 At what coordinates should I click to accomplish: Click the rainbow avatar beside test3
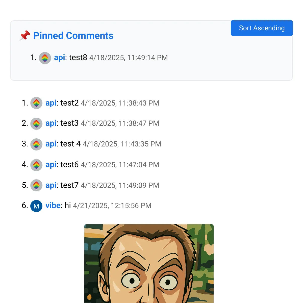36,124
